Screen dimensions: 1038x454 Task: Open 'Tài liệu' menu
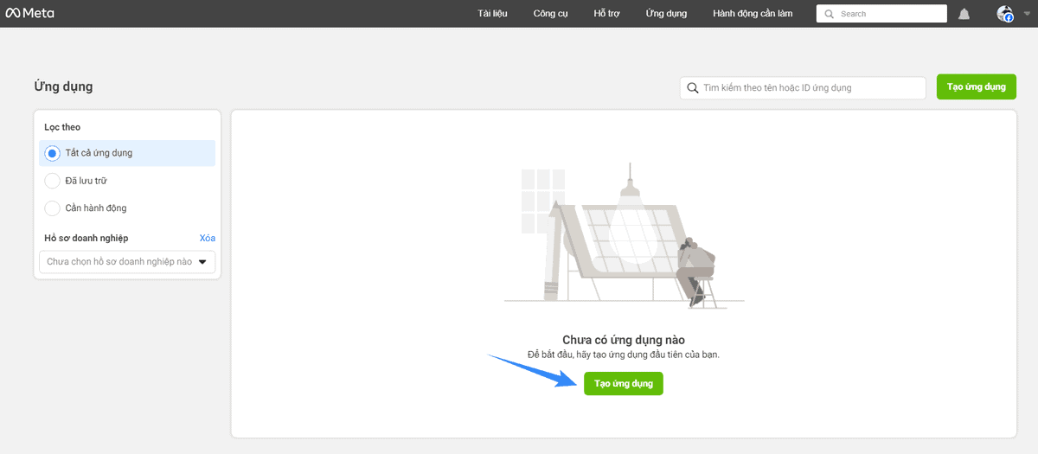click(492, 14)
